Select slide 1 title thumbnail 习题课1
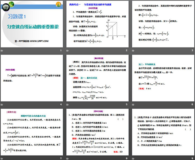 tap(32, 24)
